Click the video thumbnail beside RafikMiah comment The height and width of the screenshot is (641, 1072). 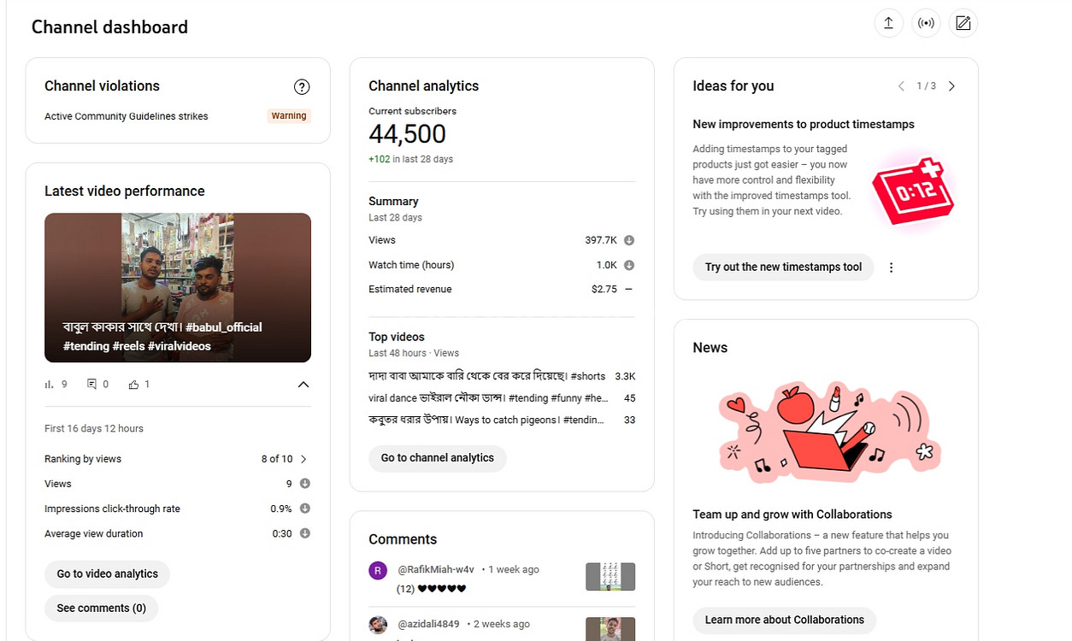(x=610, y=576)
